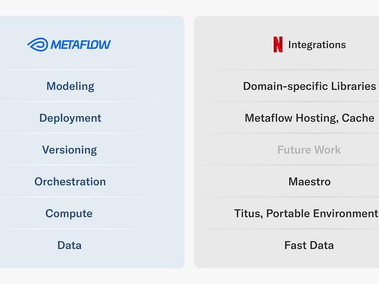Click divider line below Metaflow logo
The image size is (379, 284).
[x=92, y=70]
